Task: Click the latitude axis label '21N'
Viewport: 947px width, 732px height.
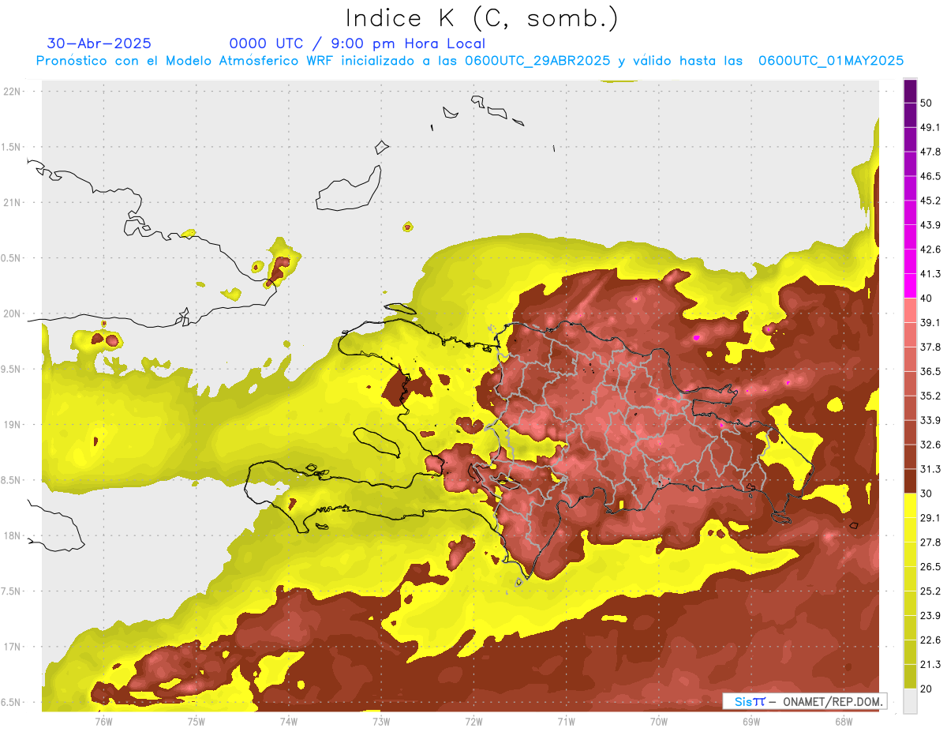Action: pyautogui.click(x=13, y=203)
